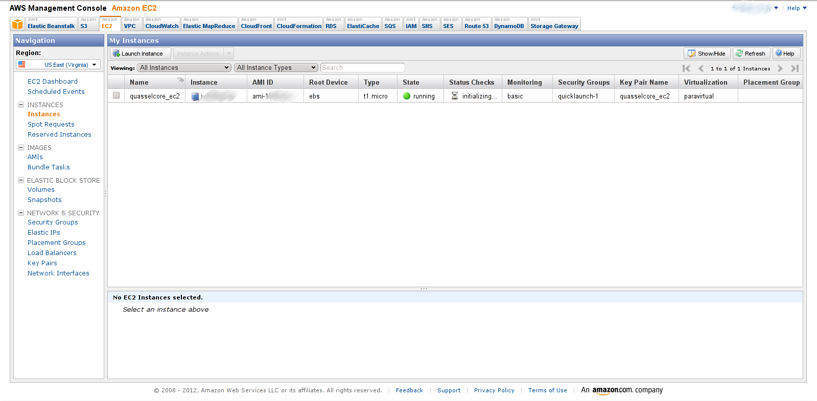The width and height of the screenshot is (817, 401).
Task: Switch to the CloudWatch tab
Action: point(161,24)
